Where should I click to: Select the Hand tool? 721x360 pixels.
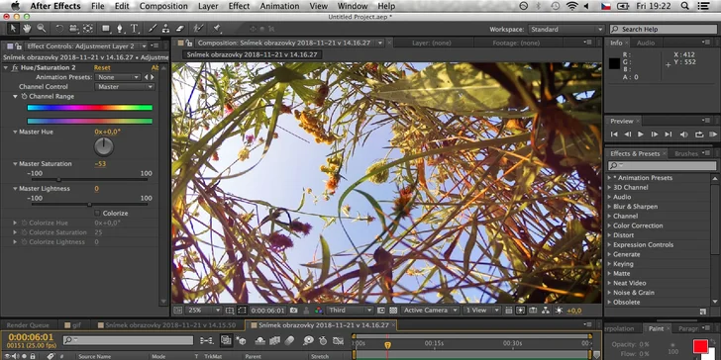tap(27, 29)
